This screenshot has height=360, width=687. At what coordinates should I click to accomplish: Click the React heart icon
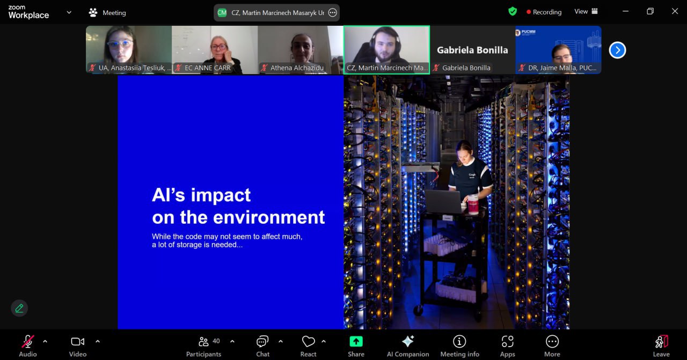(308, 342)
